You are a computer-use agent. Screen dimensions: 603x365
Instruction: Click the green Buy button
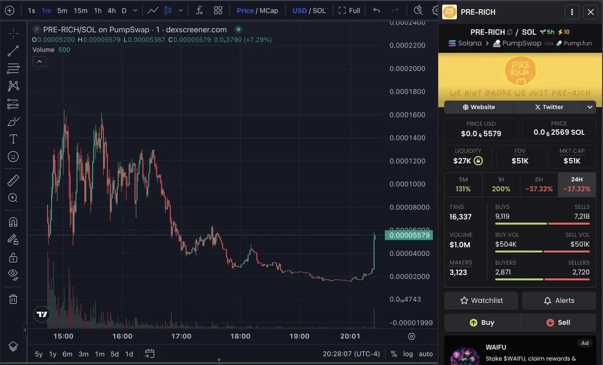481,322
